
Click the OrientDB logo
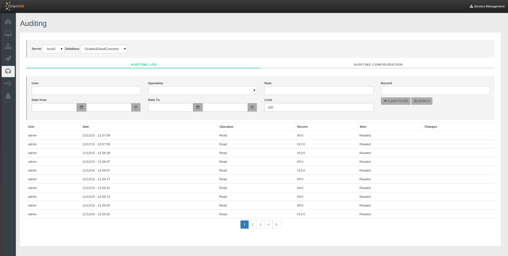pos(15,6)
